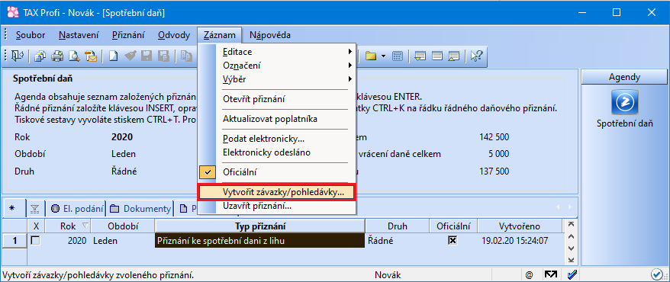Select the asterisk tab
The height and width of the screenshot is (282, 670).
pyautogui.click(x=11, y=209)
